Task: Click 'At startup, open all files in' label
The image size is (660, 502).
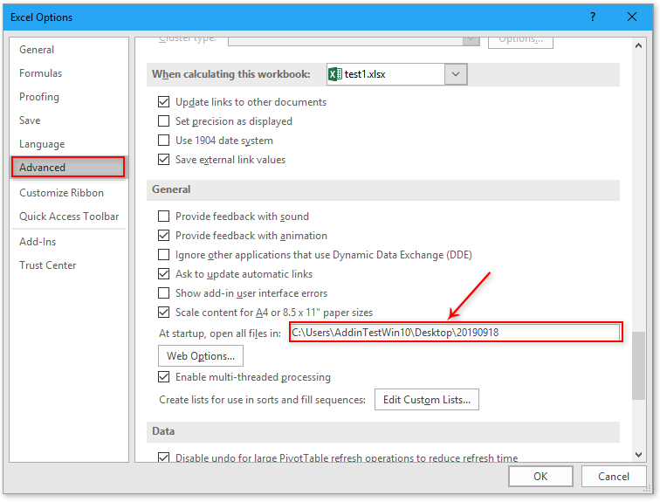Action: tap(220, 334)
